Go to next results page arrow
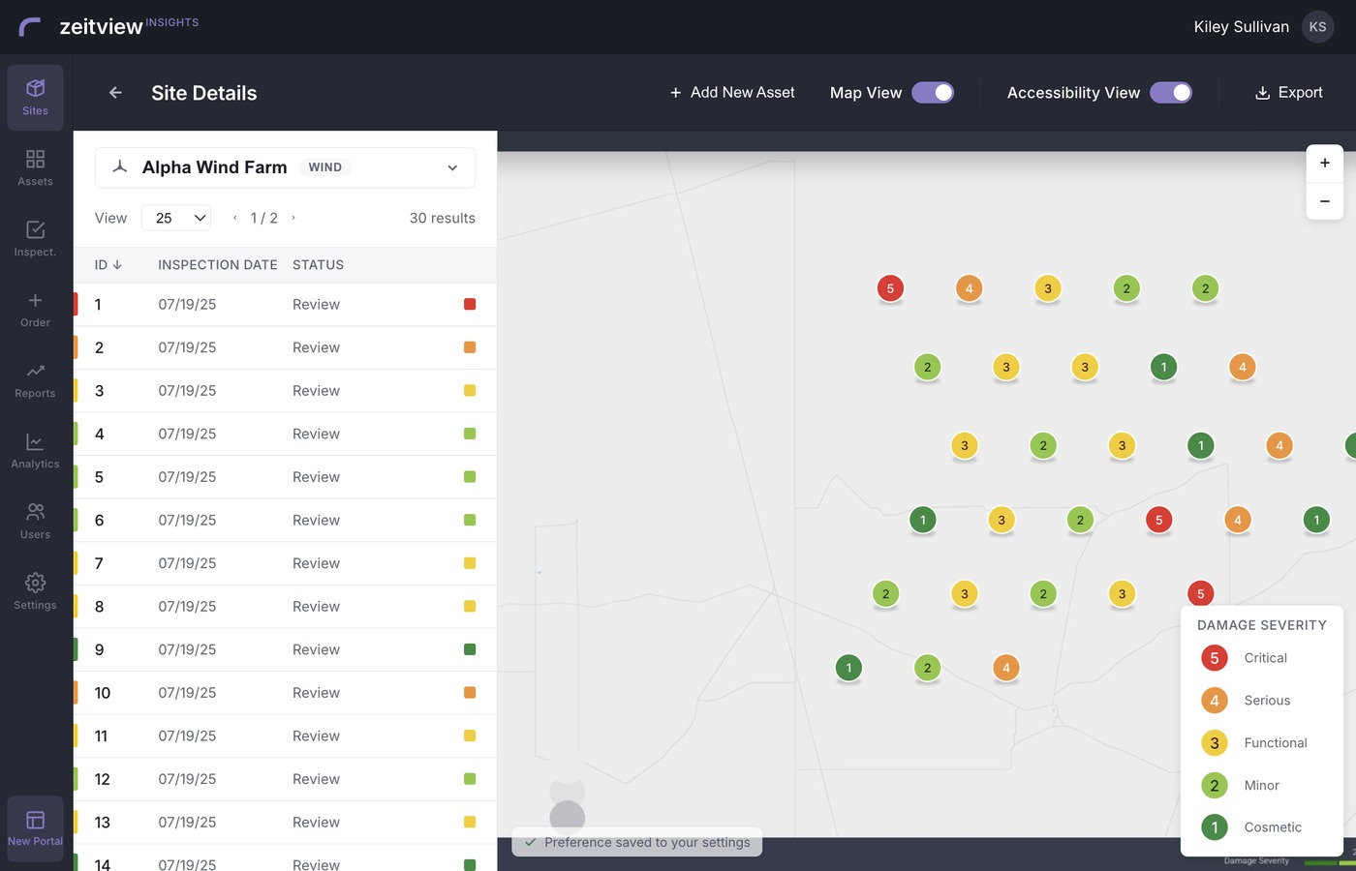This screenshot has height=871, width=1356. (x=293, y=218)
